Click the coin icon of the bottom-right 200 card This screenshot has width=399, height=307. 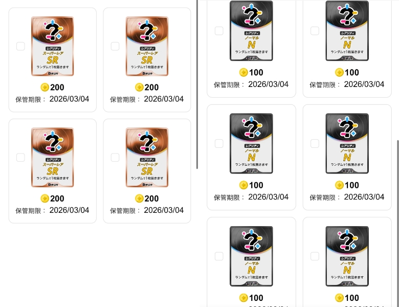[x=139, y=199]
